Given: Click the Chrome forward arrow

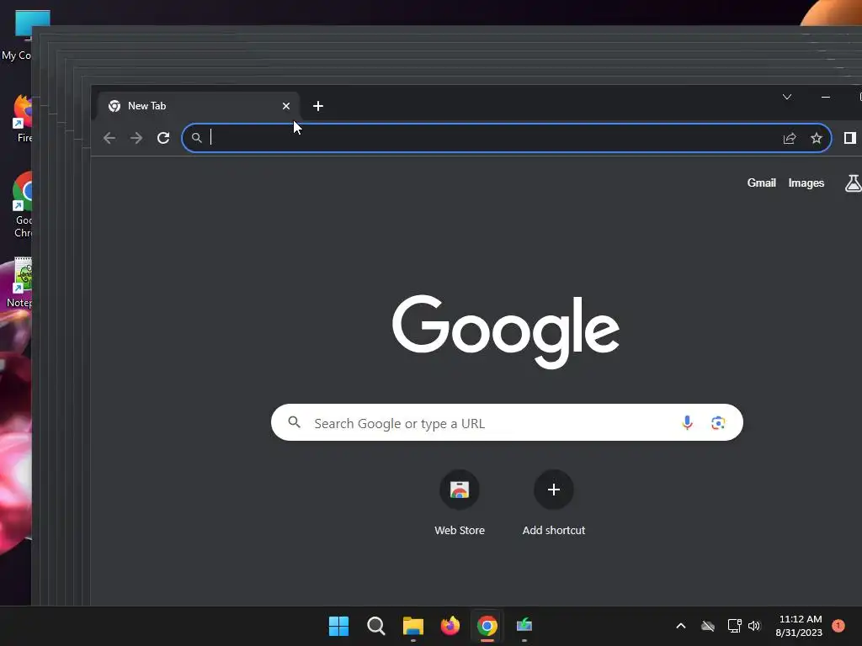Looking at the screenshot, I should [136, 138].
